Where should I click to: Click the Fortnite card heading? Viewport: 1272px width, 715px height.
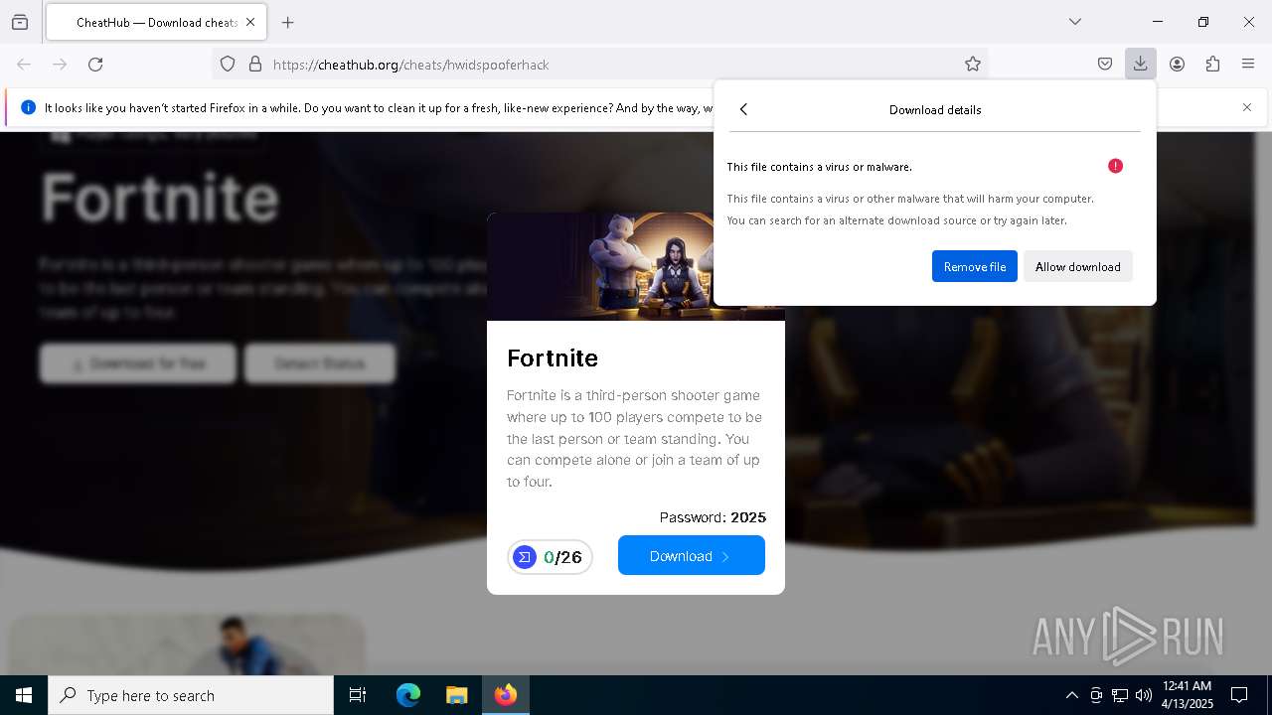pyautogui.click(x=553, y=357)
